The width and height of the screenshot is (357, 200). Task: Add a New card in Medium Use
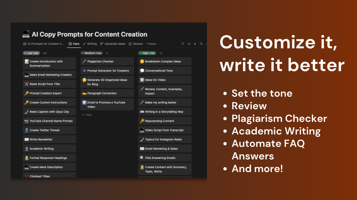pos(87,115)
